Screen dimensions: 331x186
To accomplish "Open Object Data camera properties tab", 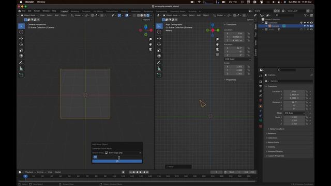I will click(x=261, y=120).
